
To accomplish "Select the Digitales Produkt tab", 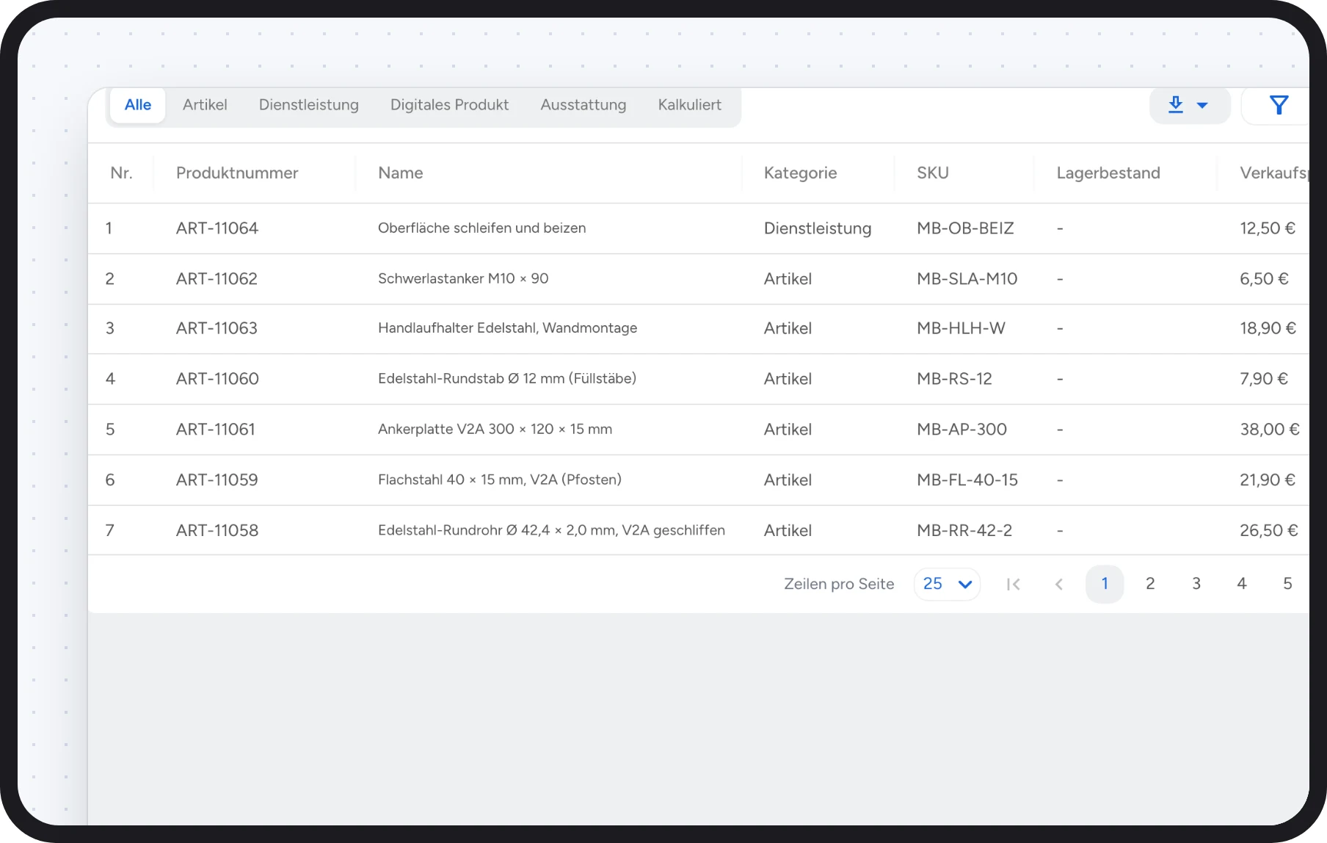I will pos(449,105).
